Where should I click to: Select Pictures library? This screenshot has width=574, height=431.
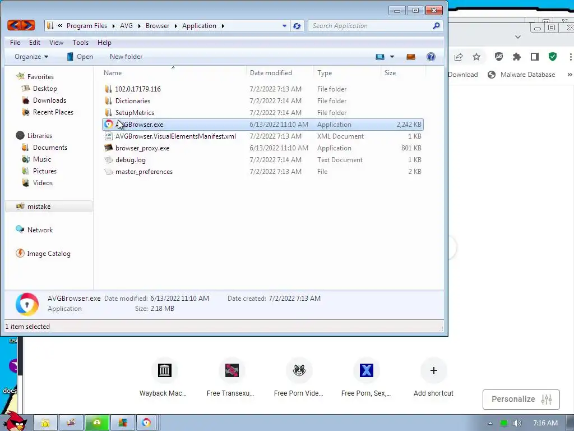[x=45, y=171]
